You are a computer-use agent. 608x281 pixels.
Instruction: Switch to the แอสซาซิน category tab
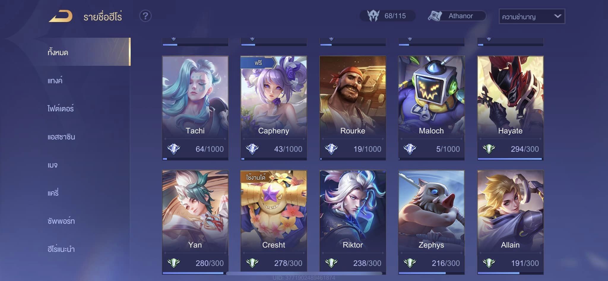pos(61,137)
